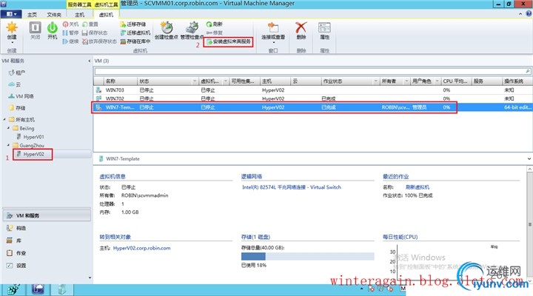Switch to the 文件夹 ribbon tab
Screen dimensions: 533x296
pyautogui.click(x=54, y=15)
